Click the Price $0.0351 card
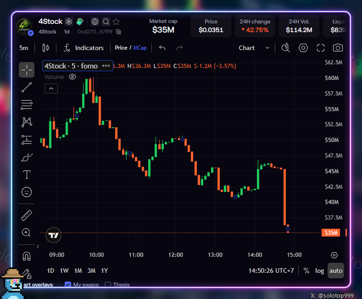Image resolution: width=362 pixels, height=299 pixels. tap(211, 26)
